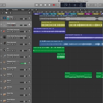Click the red Record button
Image resolution: width=103 pixels, height=103 pixels.
click(x=54, y=5)
